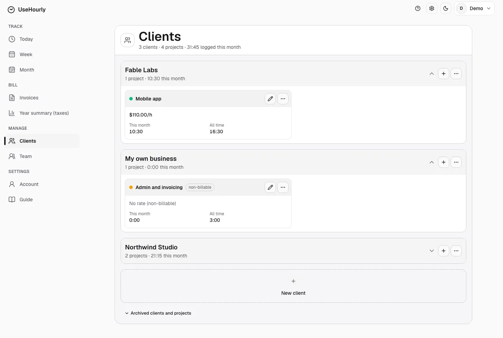The height and width of the screenshot is (338, 503).
Task: Navigate to Invoices
Action: (x=42, y=98)
